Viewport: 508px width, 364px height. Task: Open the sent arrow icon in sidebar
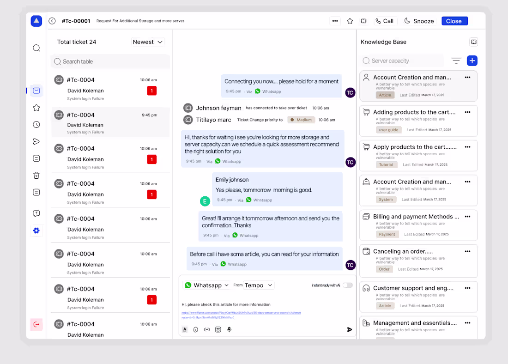[36, 141]
